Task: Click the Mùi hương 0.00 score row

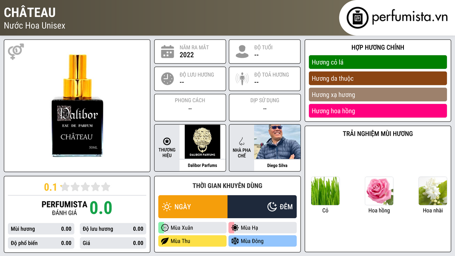Action: pos(41,229)
